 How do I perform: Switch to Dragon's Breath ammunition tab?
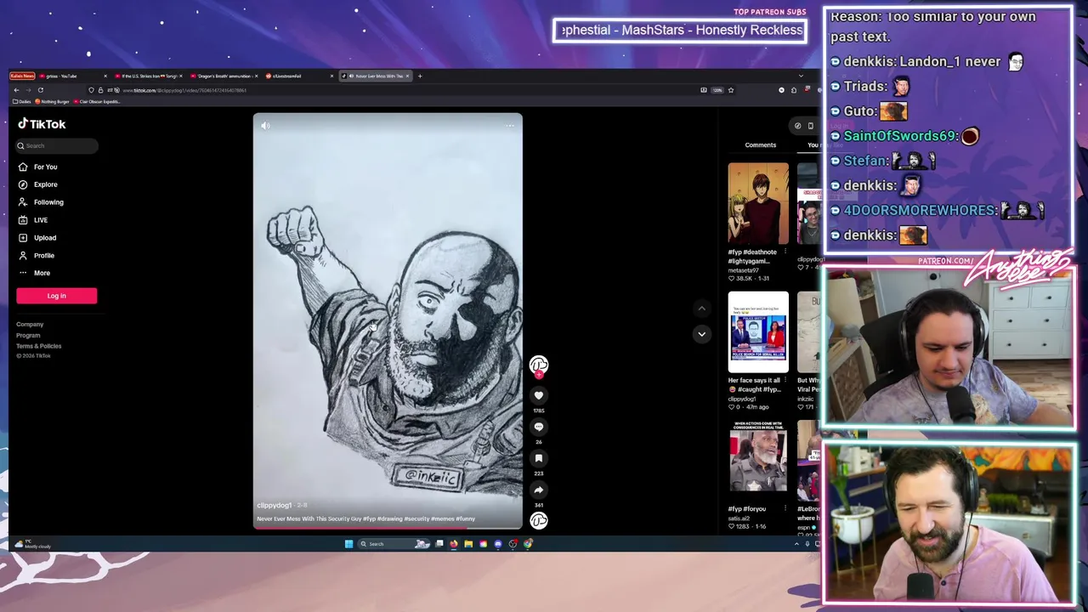coord(224,76)
